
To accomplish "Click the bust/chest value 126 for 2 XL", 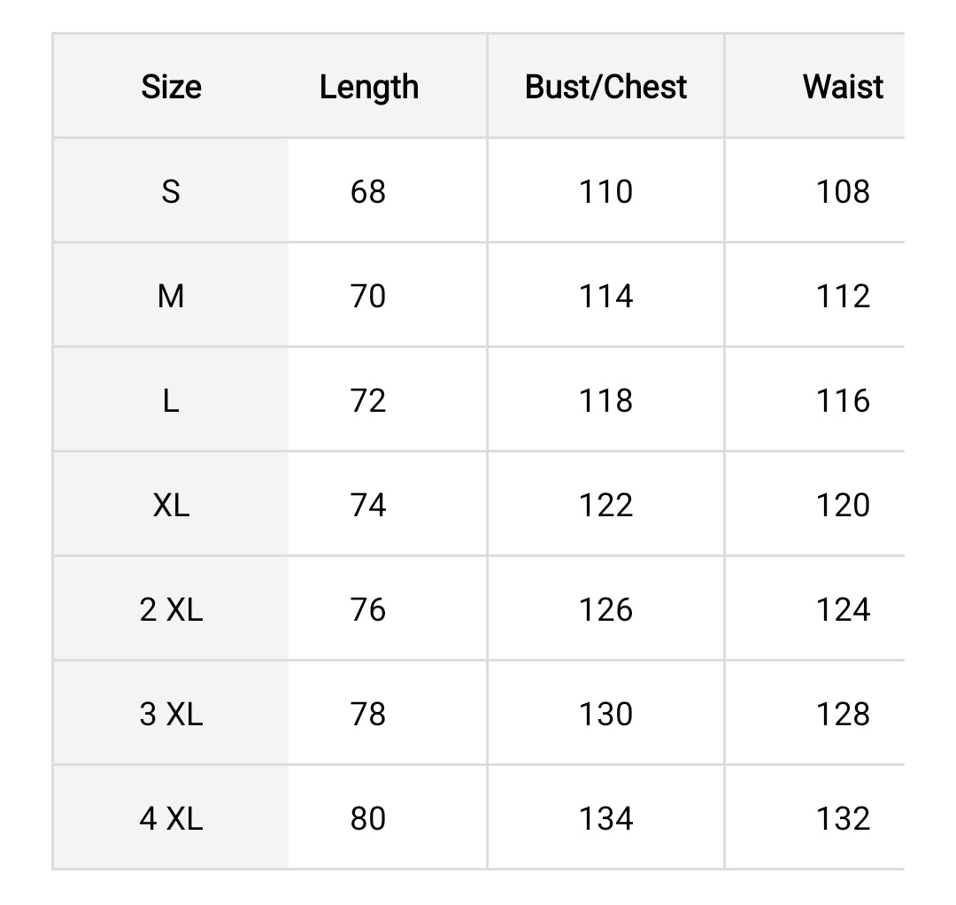I will click(605, 609).
